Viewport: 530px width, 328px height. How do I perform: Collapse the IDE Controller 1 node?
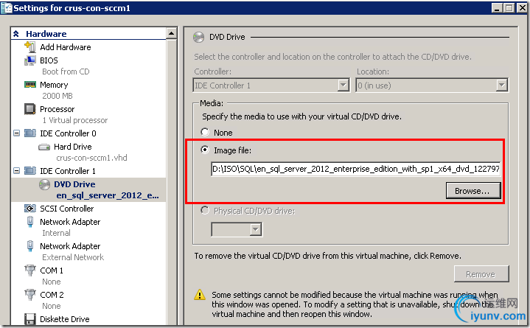pyautogui.click(x=16, y=171)
